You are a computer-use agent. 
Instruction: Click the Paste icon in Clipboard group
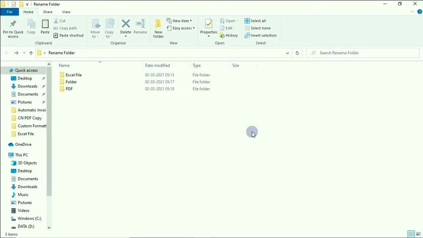point(45,27)
